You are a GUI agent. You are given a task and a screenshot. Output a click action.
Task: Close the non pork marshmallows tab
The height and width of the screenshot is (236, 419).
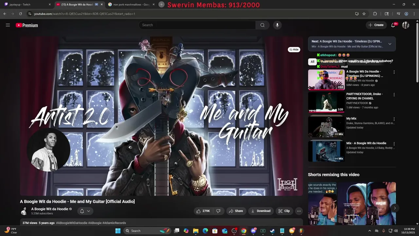(x=154, y=5)
